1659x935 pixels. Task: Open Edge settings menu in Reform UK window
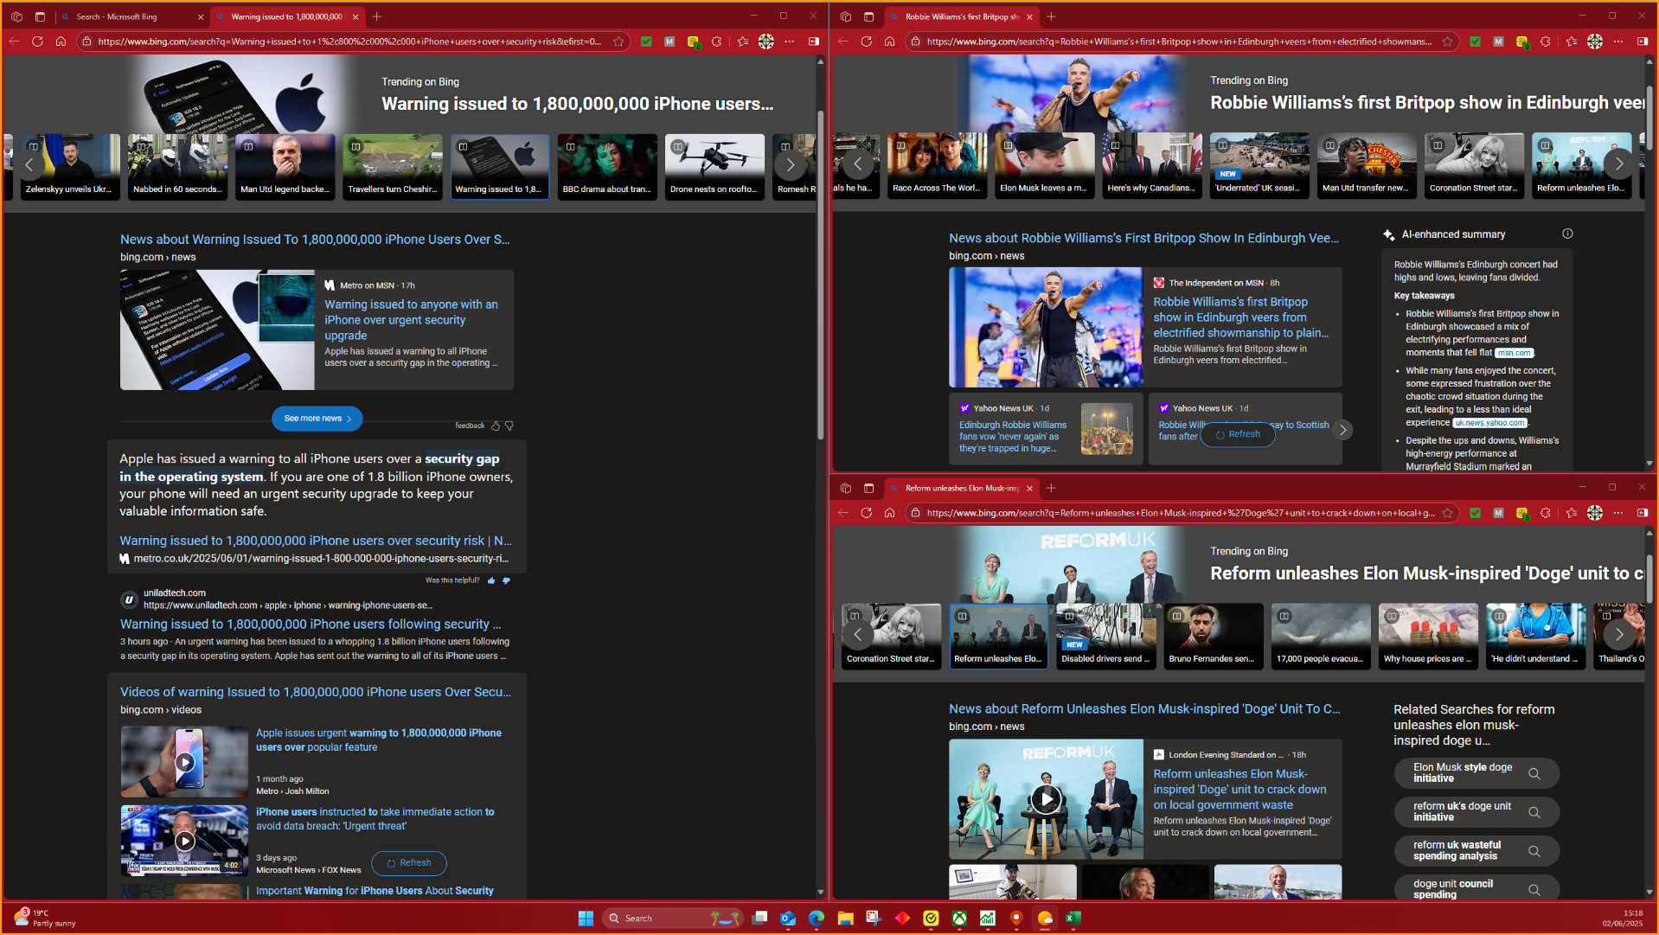(1618, 513)
